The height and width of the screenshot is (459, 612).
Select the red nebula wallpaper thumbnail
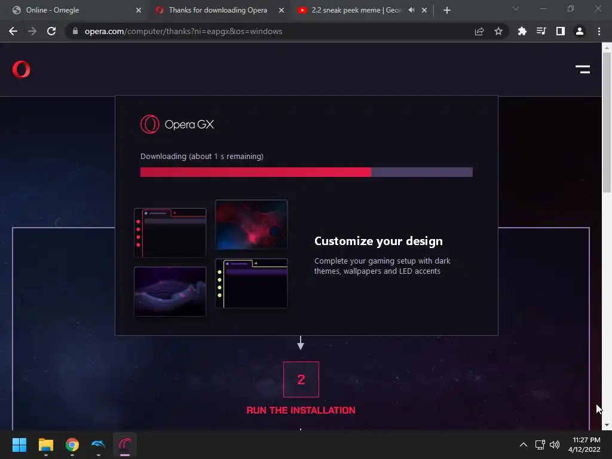(252, 225)
